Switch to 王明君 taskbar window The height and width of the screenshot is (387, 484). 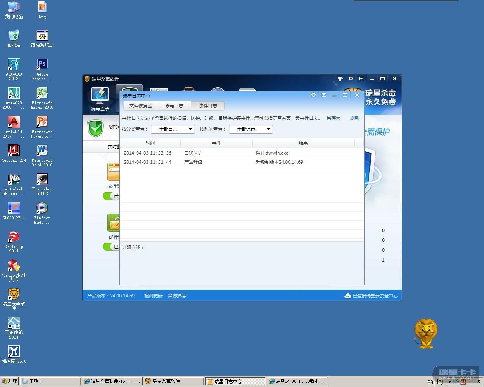pos(50,381)
